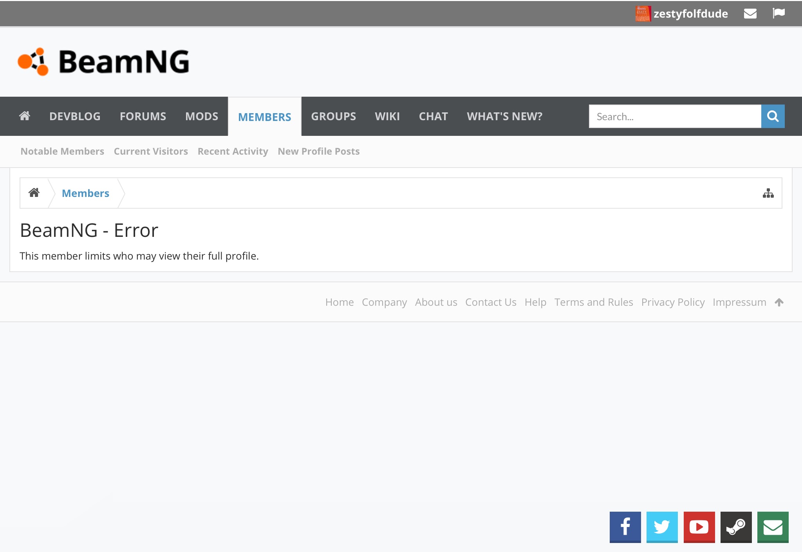Open the WHAT'S NEW? tab
Image resolution: width=802 pixels, height=552 pixels.
(x=505, y=116)
